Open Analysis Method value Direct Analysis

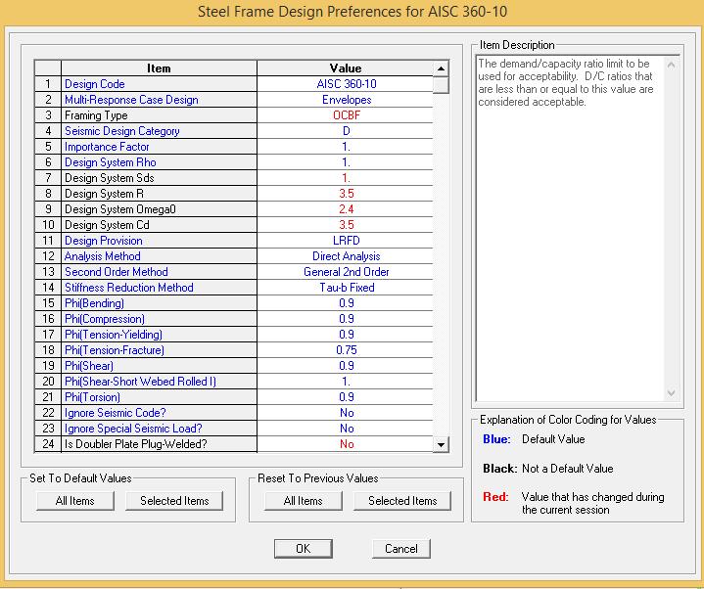point(347,256)
